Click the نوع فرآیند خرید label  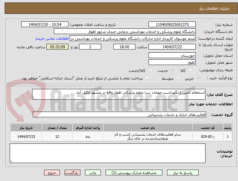click(x=220, y=78)
